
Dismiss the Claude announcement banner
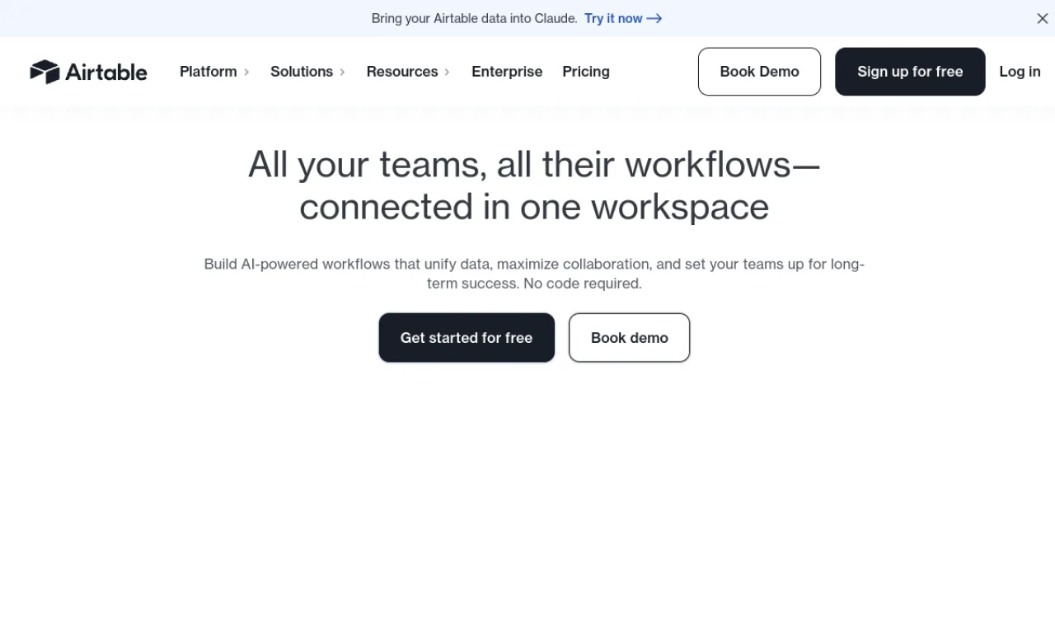coord(1042,18)
